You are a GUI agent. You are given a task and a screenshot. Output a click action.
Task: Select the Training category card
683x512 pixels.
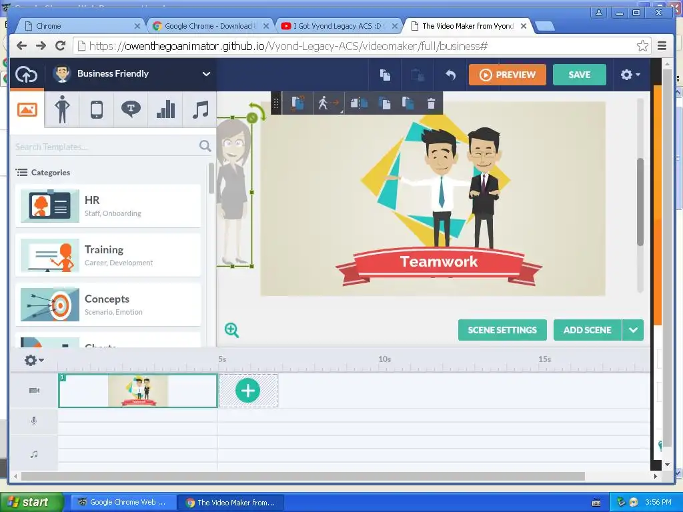click(108, 255)
